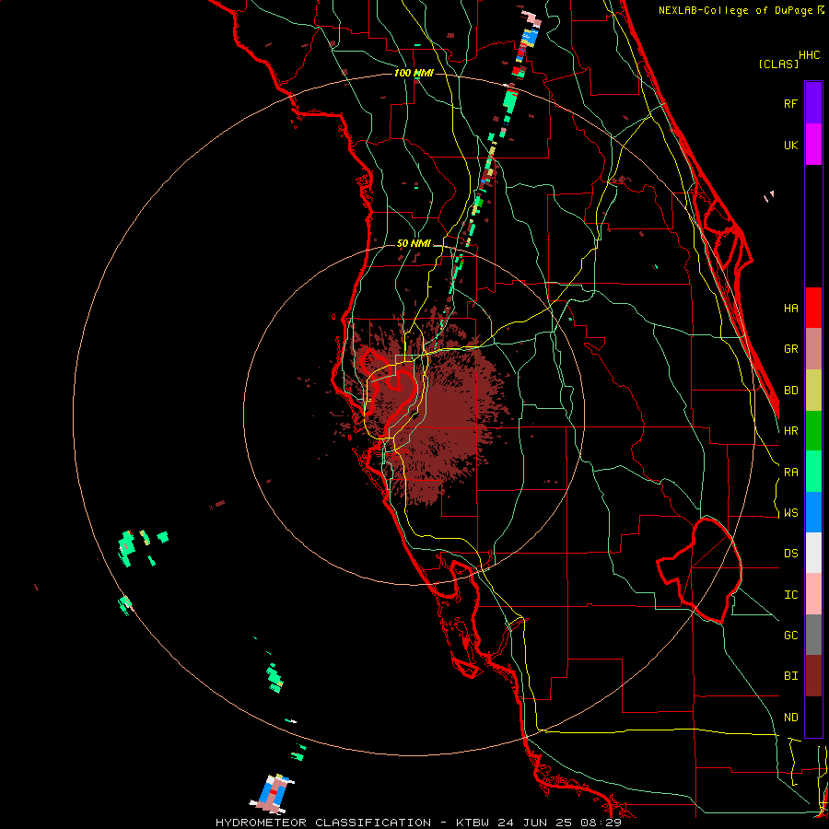Click the green rain echoes over the Gulf west
Screen dimensions: 829x829
(142, 546)
